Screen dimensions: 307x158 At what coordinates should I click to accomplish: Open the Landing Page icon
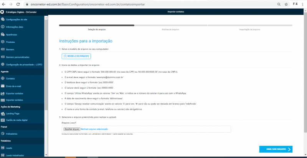click(3, 114)
